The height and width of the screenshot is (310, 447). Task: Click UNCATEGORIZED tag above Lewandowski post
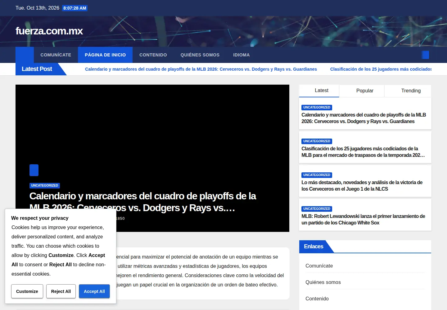coord(317,209)
